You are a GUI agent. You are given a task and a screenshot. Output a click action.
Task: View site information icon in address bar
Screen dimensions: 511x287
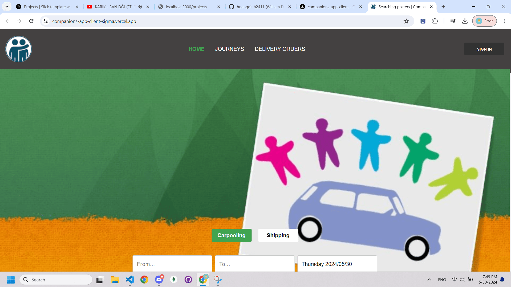point(46,21)
